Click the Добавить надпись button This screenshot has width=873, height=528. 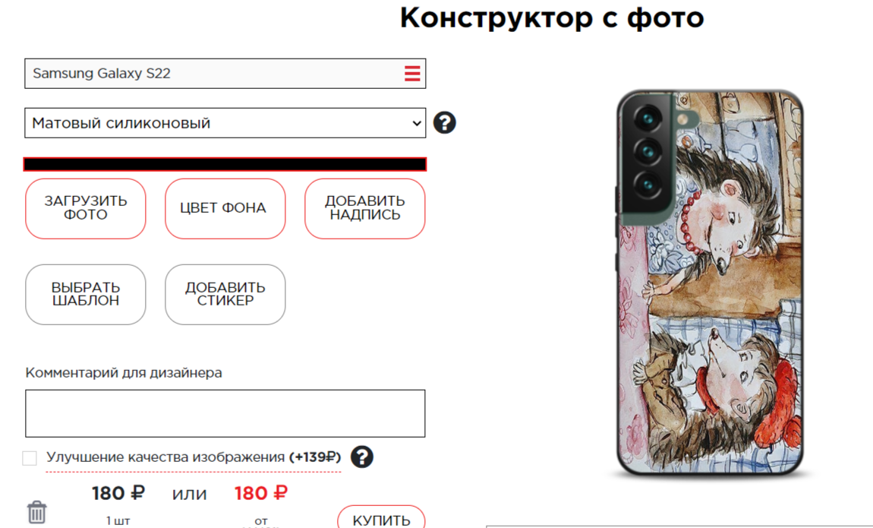point(364,208)
